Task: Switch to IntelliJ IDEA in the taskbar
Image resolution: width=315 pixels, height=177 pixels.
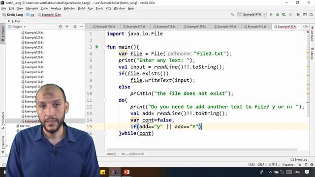Action: pyautogui.click(x=115, y=172)
